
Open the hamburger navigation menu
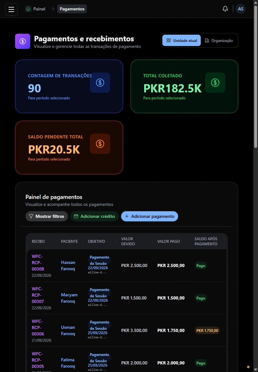point(11,9)
